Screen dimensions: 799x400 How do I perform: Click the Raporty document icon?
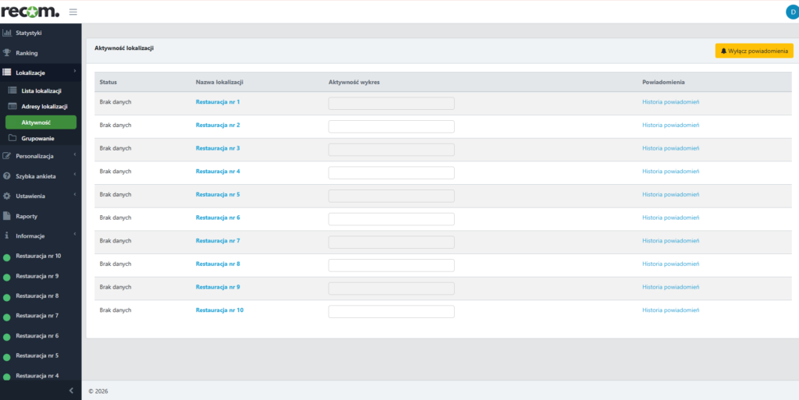tap(7, 216)
